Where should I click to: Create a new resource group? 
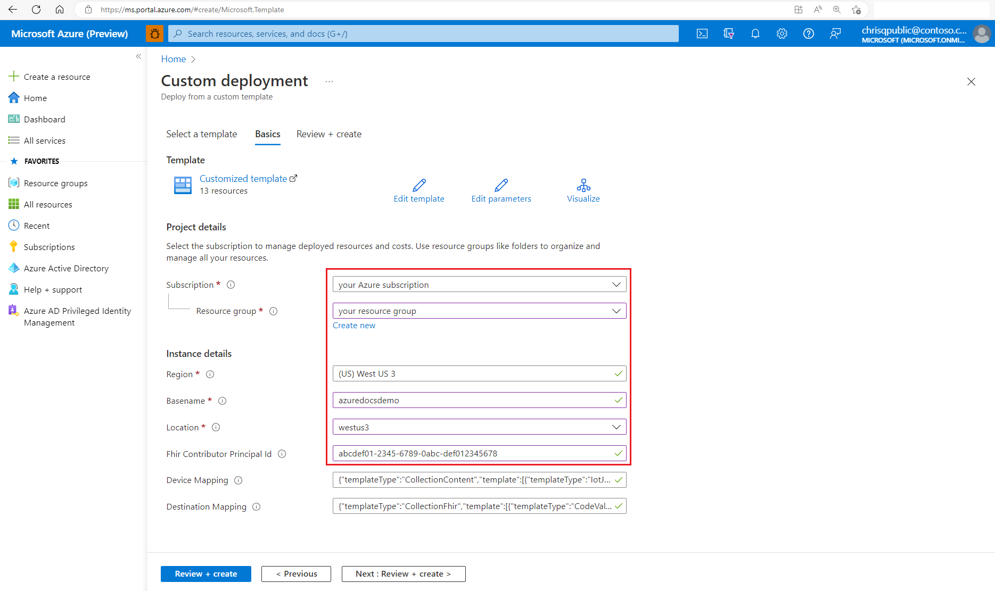pos(354,325)
